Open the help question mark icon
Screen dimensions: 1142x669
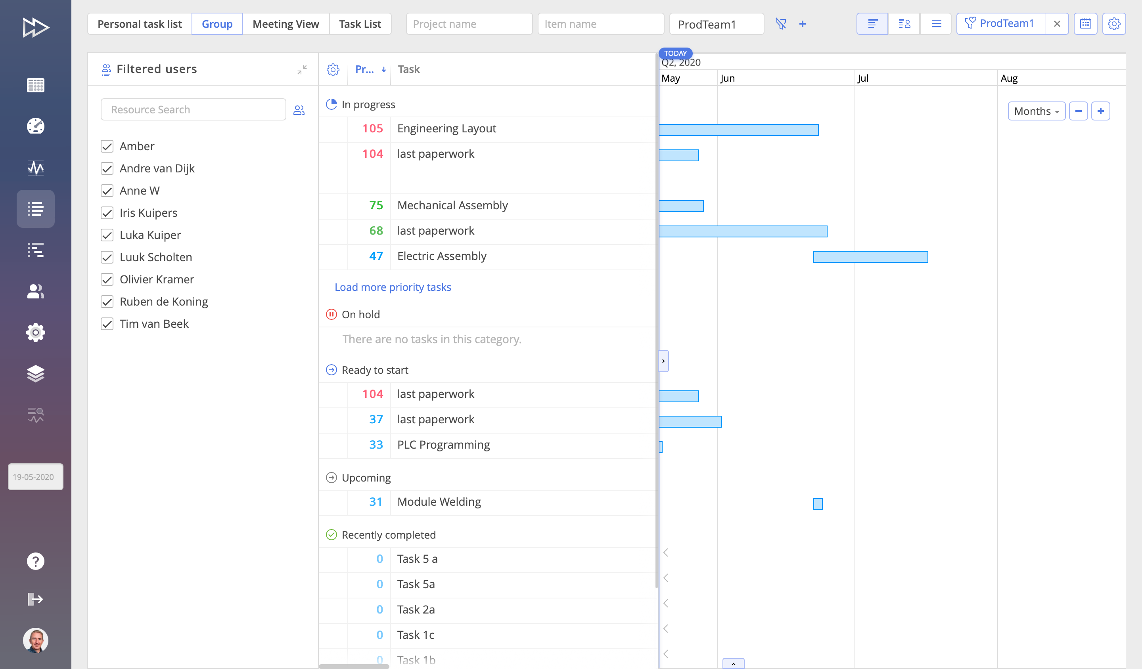(x=35, y=561)
